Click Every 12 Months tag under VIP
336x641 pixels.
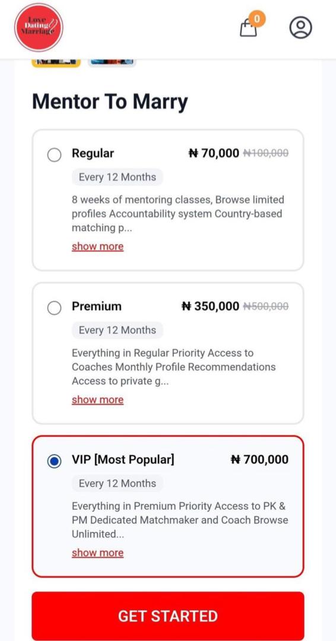point(118,483)
